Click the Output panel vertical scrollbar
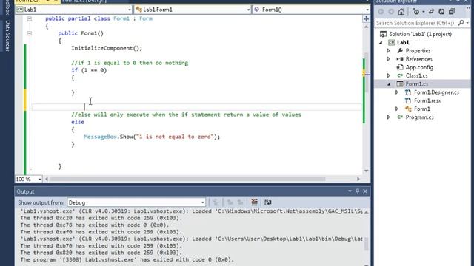474x266 pixels. (x=366, y=244)
